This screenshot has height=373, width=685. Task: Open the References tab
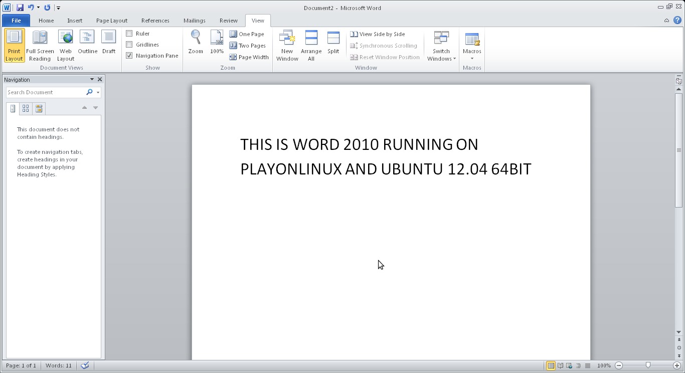coord(155,21)
